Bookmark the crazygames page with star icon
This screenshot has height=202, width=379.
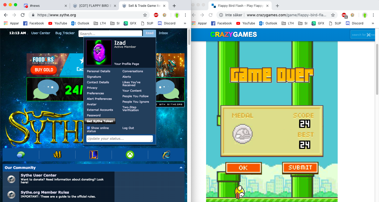[333, 15]
